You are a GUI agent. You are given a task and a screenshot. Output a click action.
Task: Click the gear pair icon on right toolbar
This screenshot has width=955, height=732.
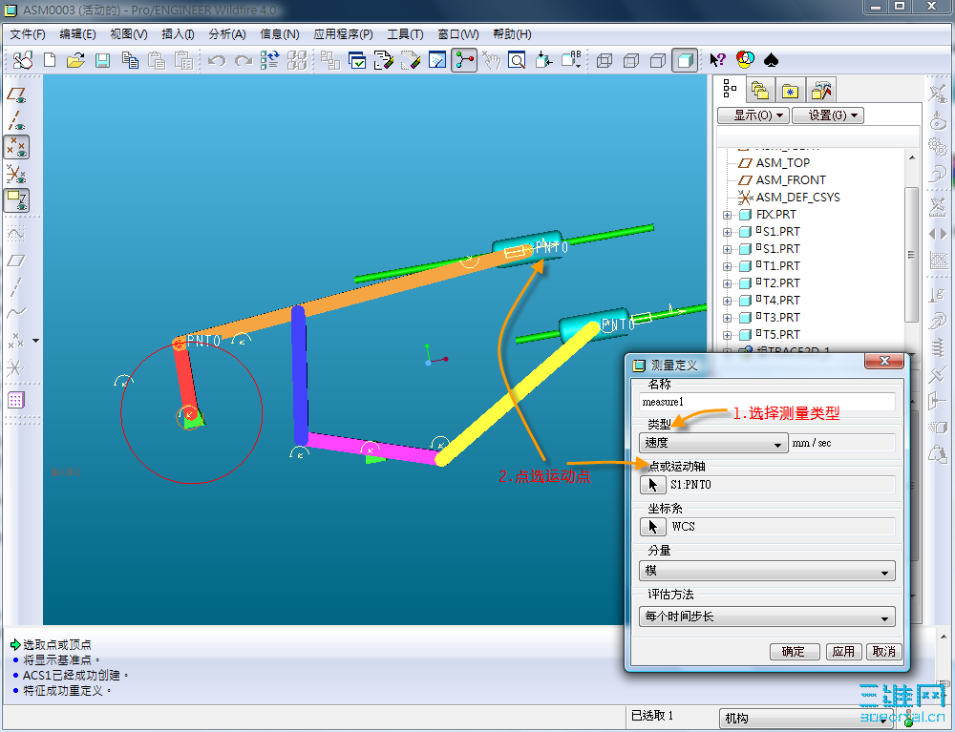click(938, 147)
